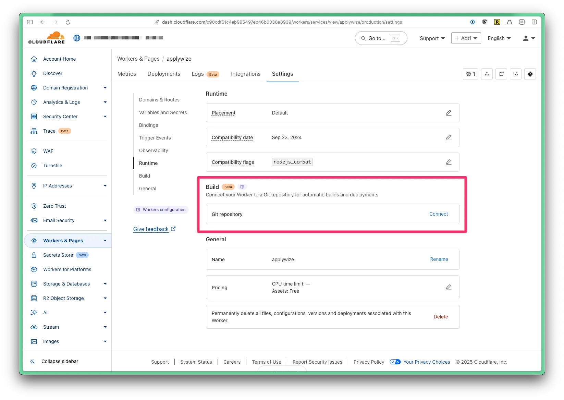Click Delete to remove the Worker
The height and width of the screenshot is (400, 564).
click(441, 317)
